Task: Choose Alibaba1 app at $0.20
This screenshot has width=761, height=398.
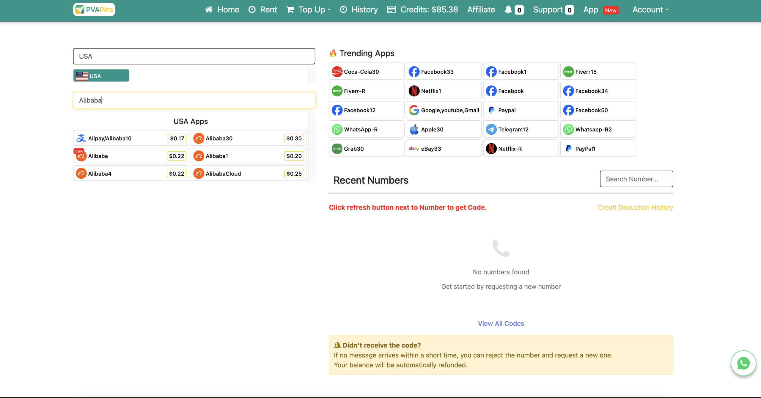Action: coord(249,156)
